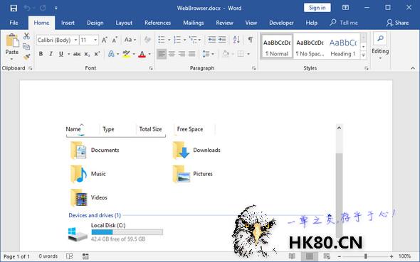Toggle Align Right
This screenshot has height=262, width=420.
click(182, 54)
